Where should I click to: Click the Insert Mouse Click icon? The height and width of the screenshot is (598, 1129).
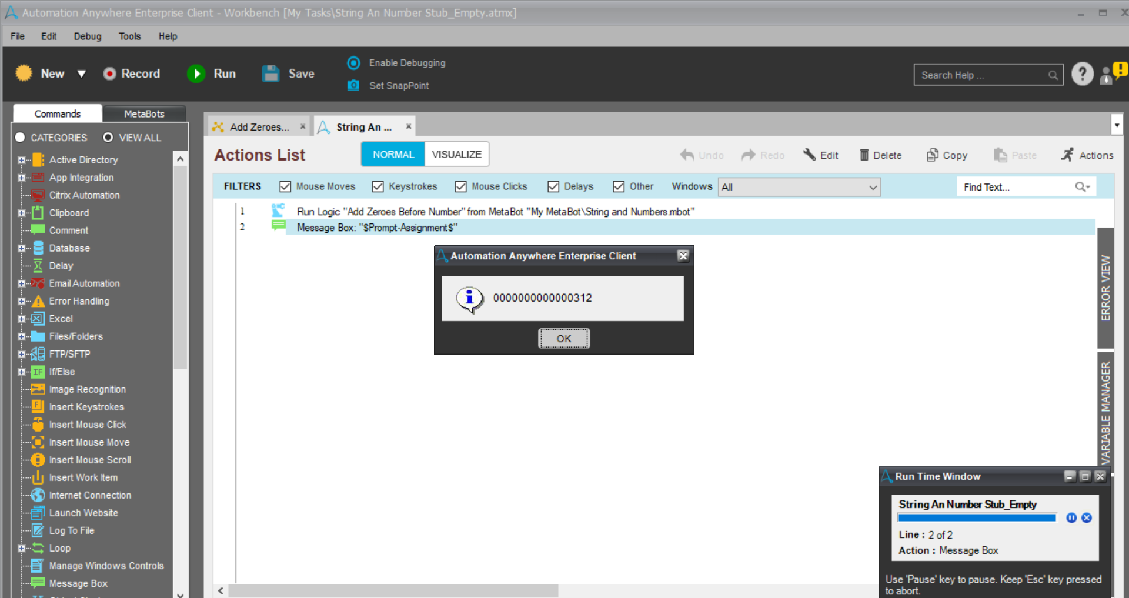(x=38, y=424)
